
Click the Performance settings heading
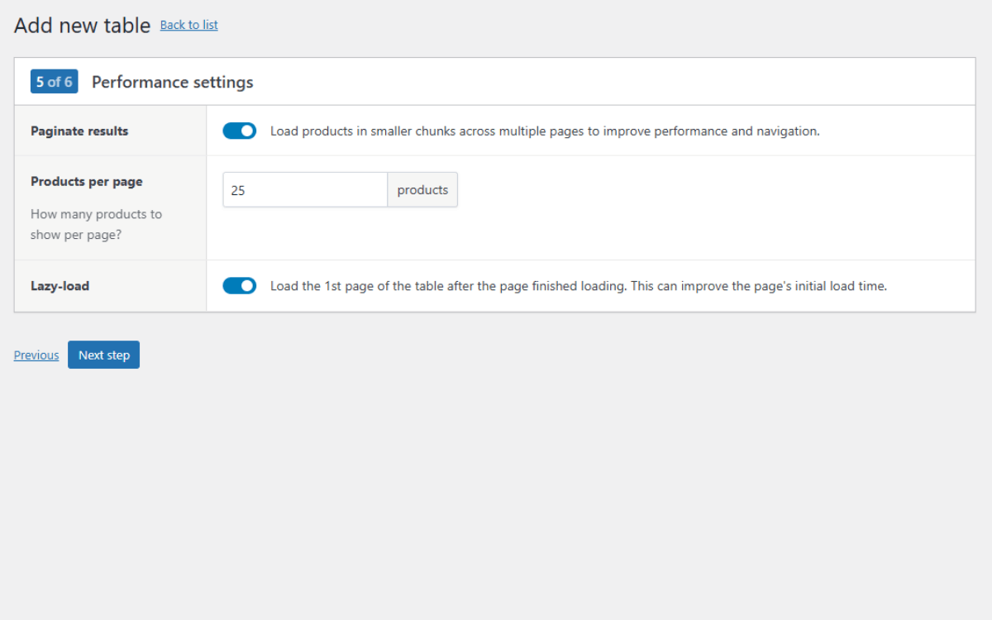click(172, 81)
